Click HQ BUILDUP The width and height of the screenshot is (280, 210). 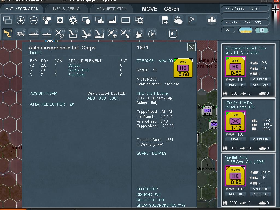(x=147, y=189)
